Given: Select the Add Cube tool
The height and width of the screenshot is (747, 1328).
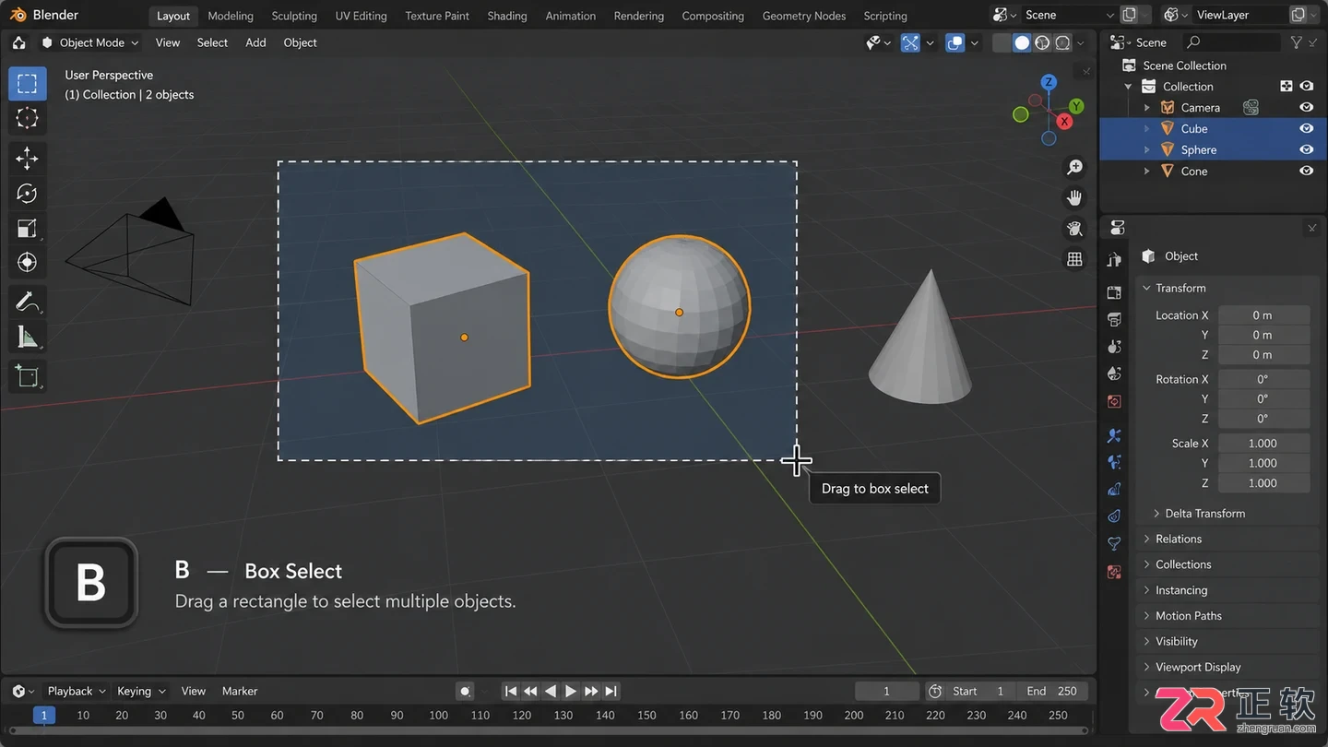Looking at the screenshot, I should 27,376.
